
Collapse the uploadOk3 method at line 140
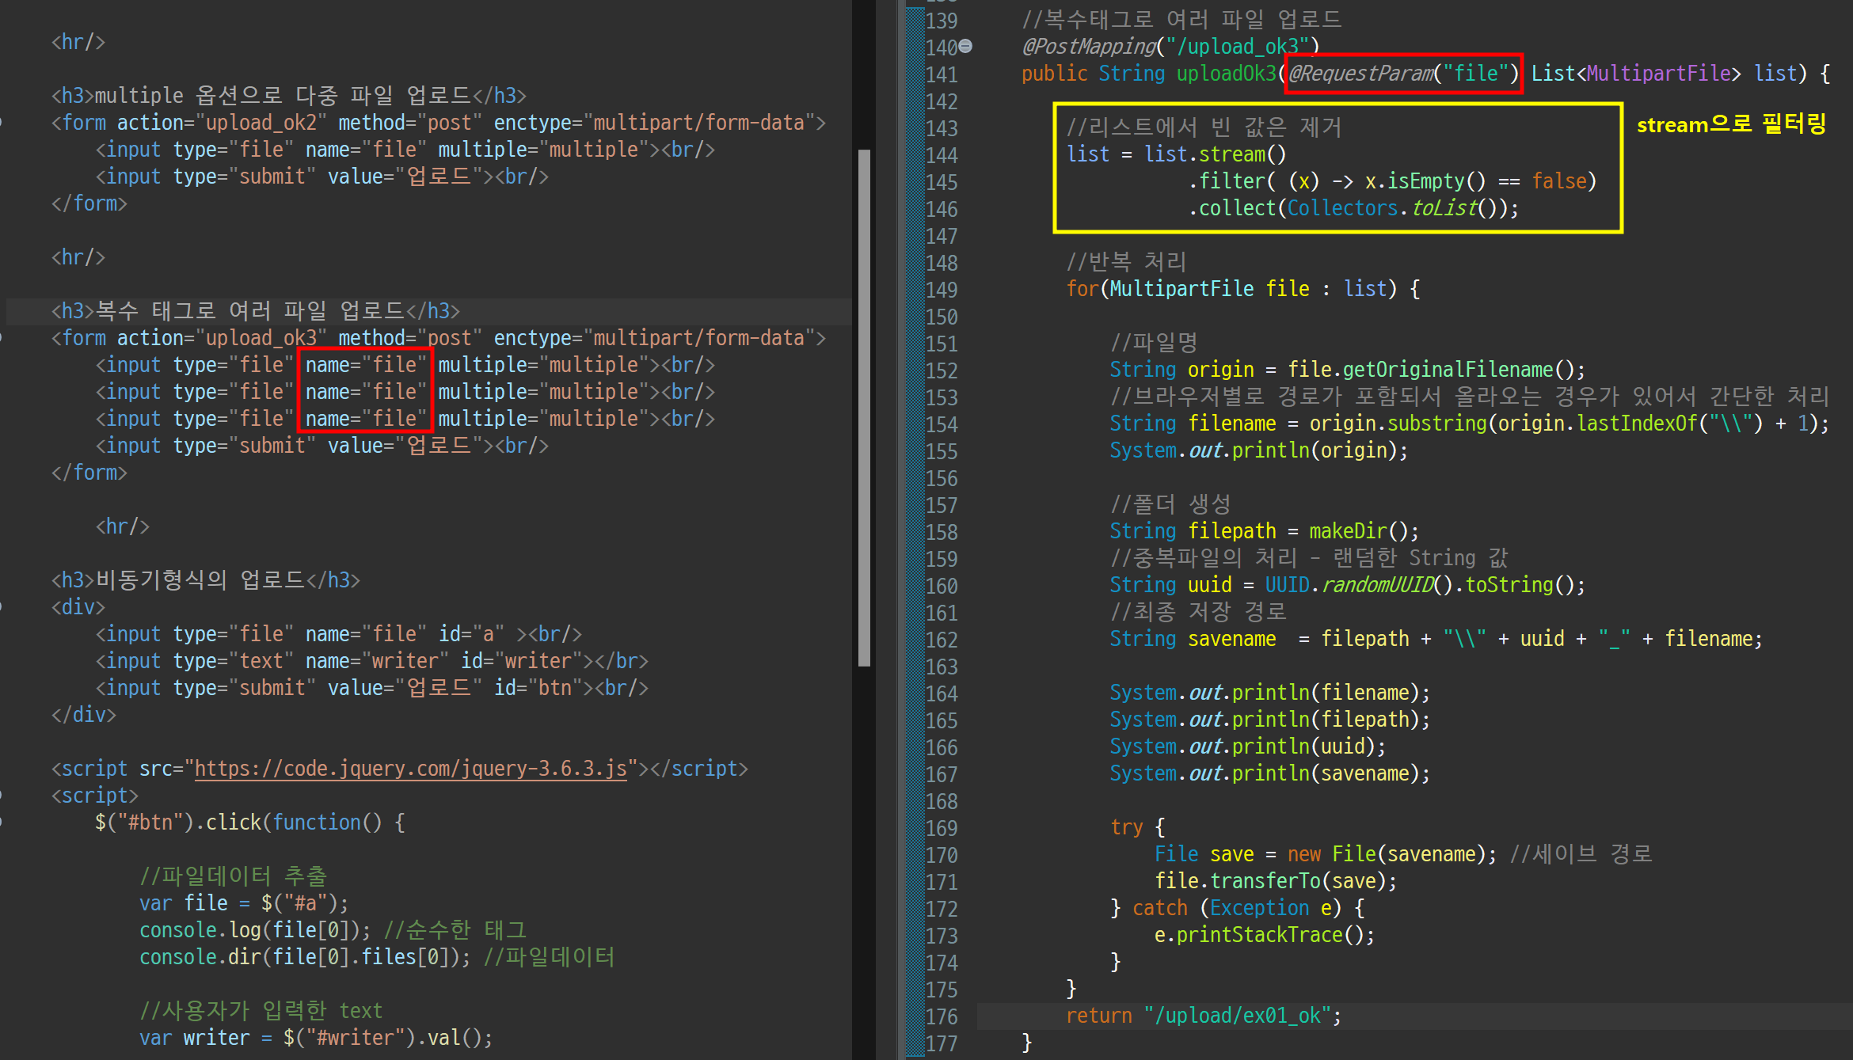(965, 47)
